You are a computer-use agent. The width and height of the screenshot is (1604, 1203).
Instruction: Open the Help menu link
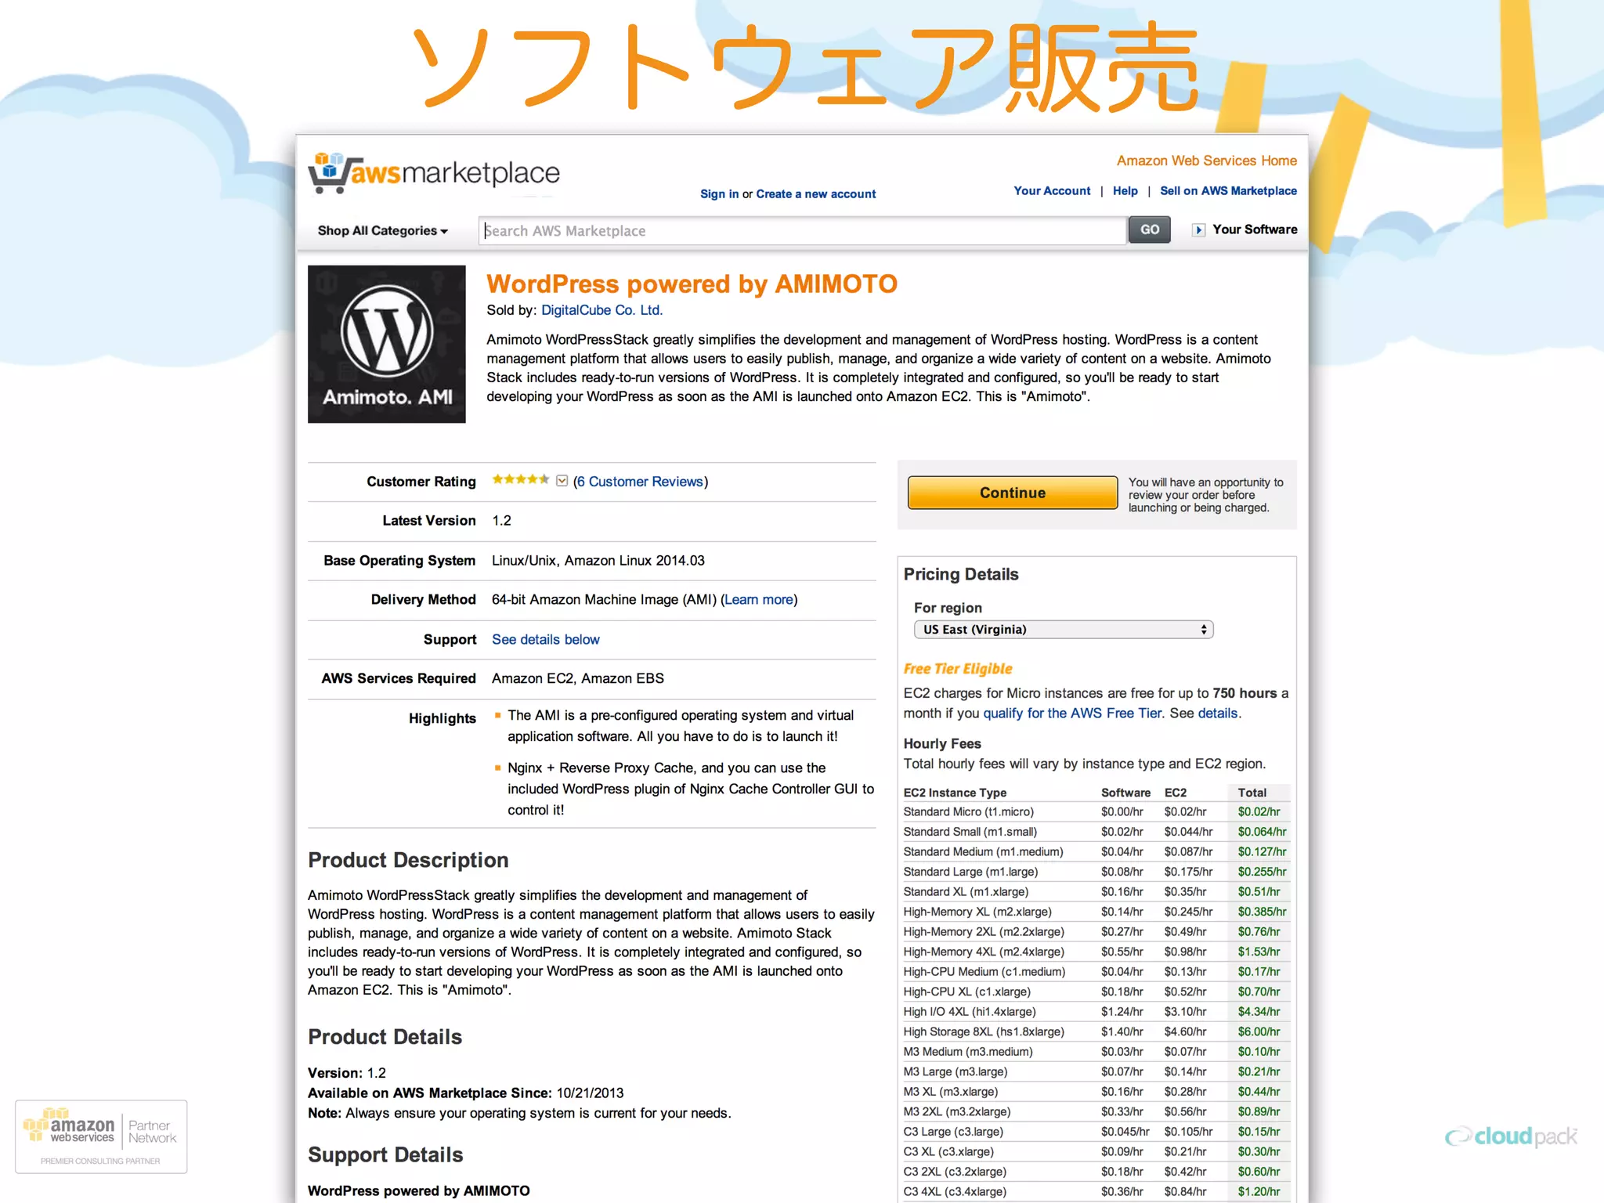click(x=1125, y=191)
